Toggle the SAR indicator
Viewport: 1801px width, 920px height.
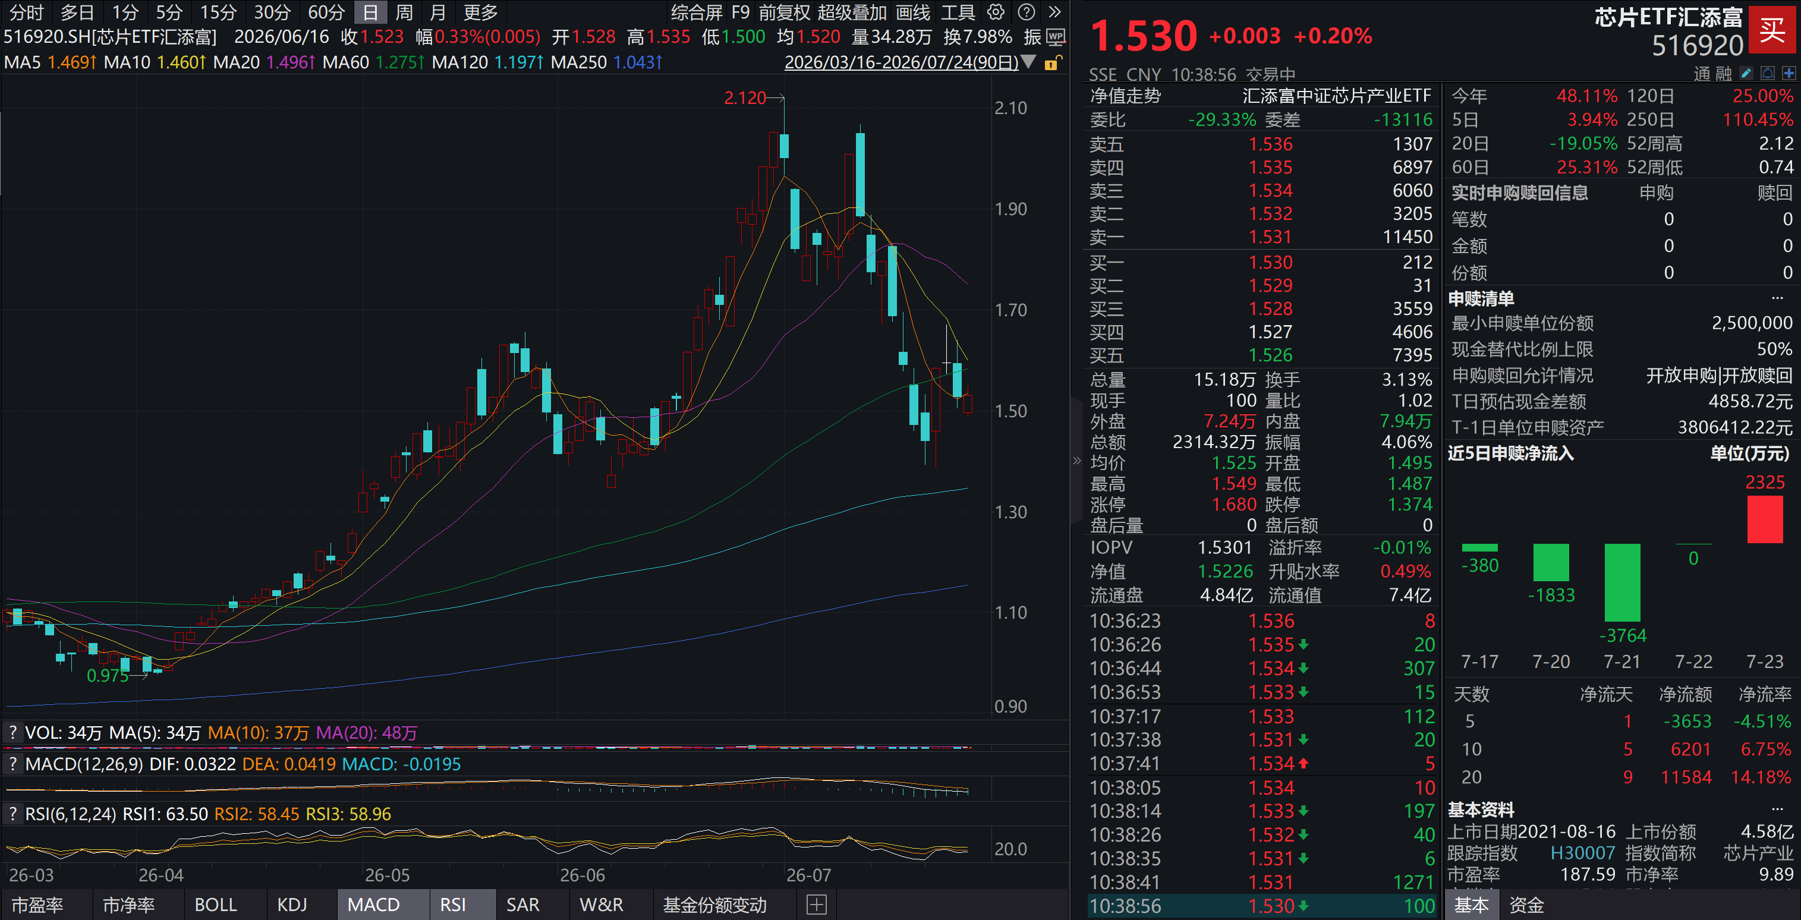pyautogui.click(x=523, y=905)
